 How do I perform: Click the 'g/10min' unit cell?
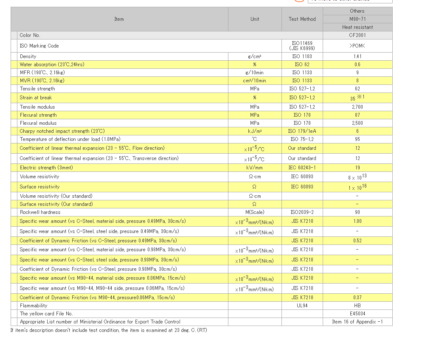click(x=254, y=73)
